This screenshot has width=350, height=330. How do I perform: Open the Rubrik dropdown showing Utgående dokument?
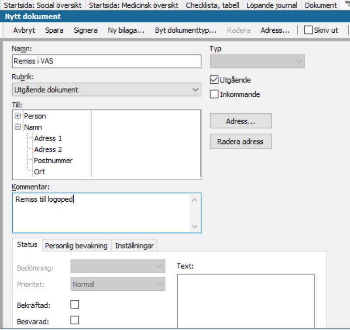click(106, 90)
